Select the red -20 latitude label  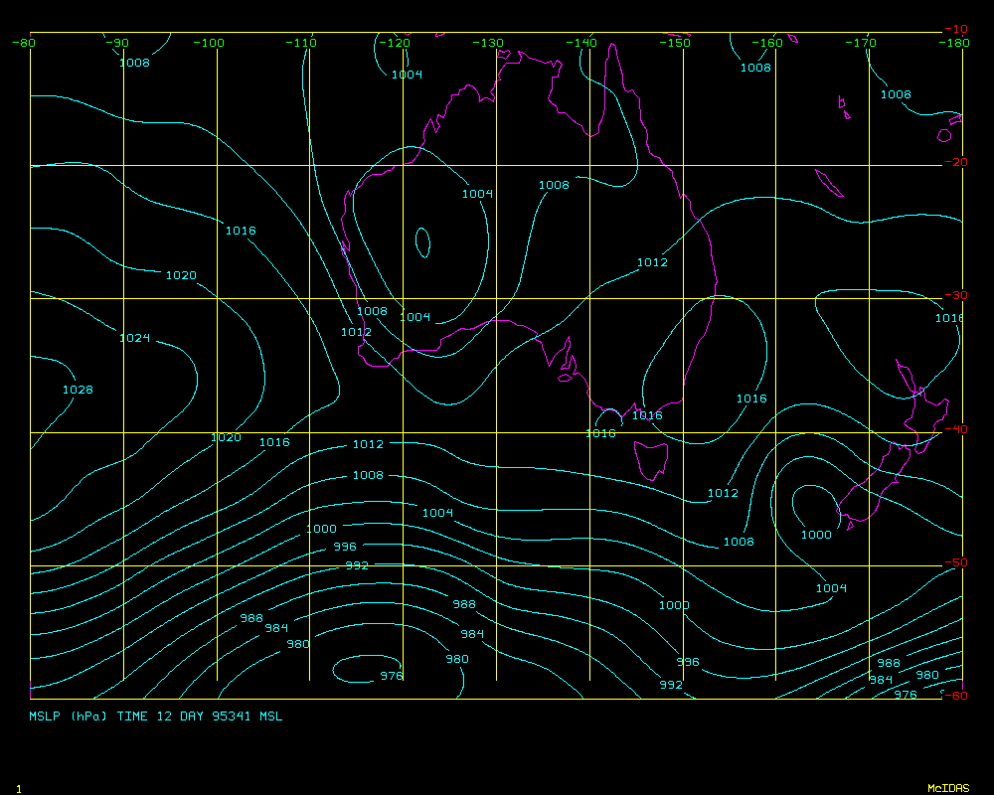(x=955, y=162)
